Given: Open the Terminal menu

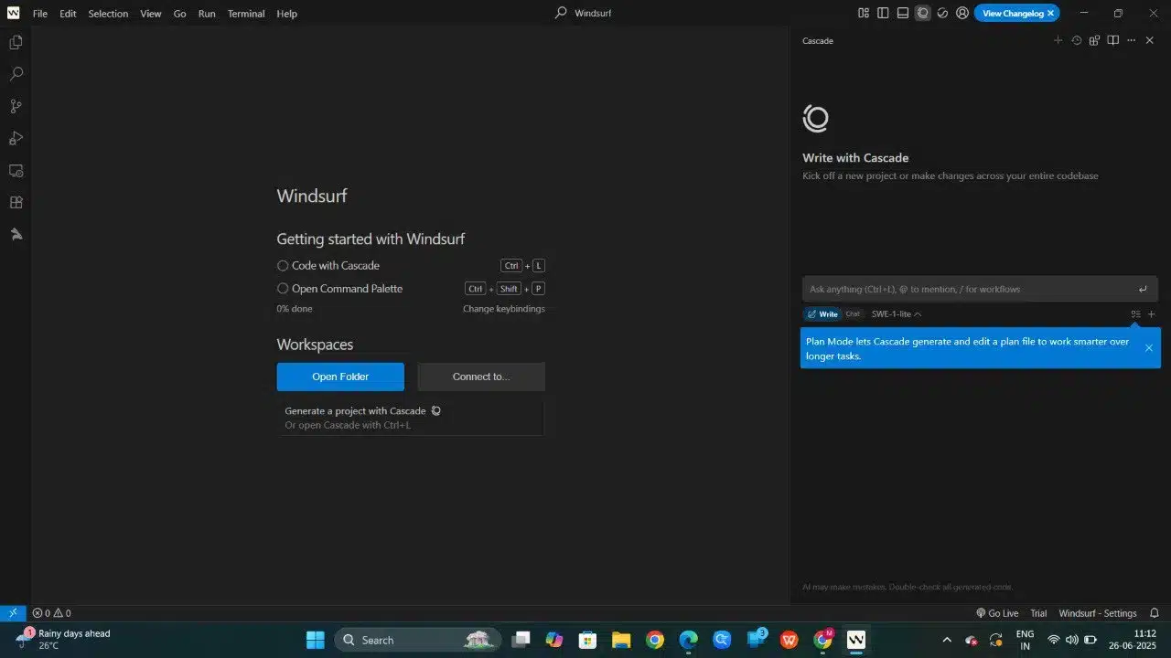Looking at the screenshot, I should tap(246, 14).
